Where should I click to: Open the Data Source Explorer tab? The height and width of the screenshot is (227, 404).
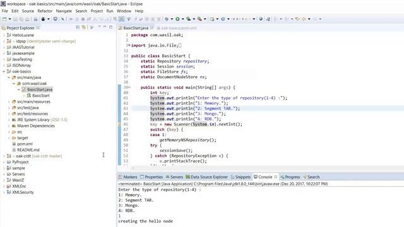click(207, 177)
